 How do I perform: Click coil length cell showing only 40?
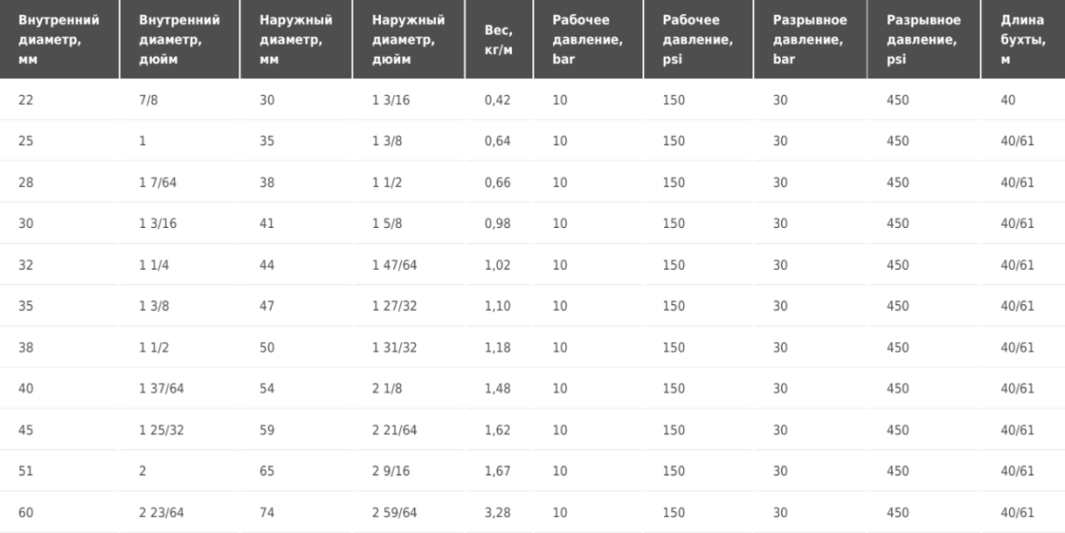point(1008,100)
